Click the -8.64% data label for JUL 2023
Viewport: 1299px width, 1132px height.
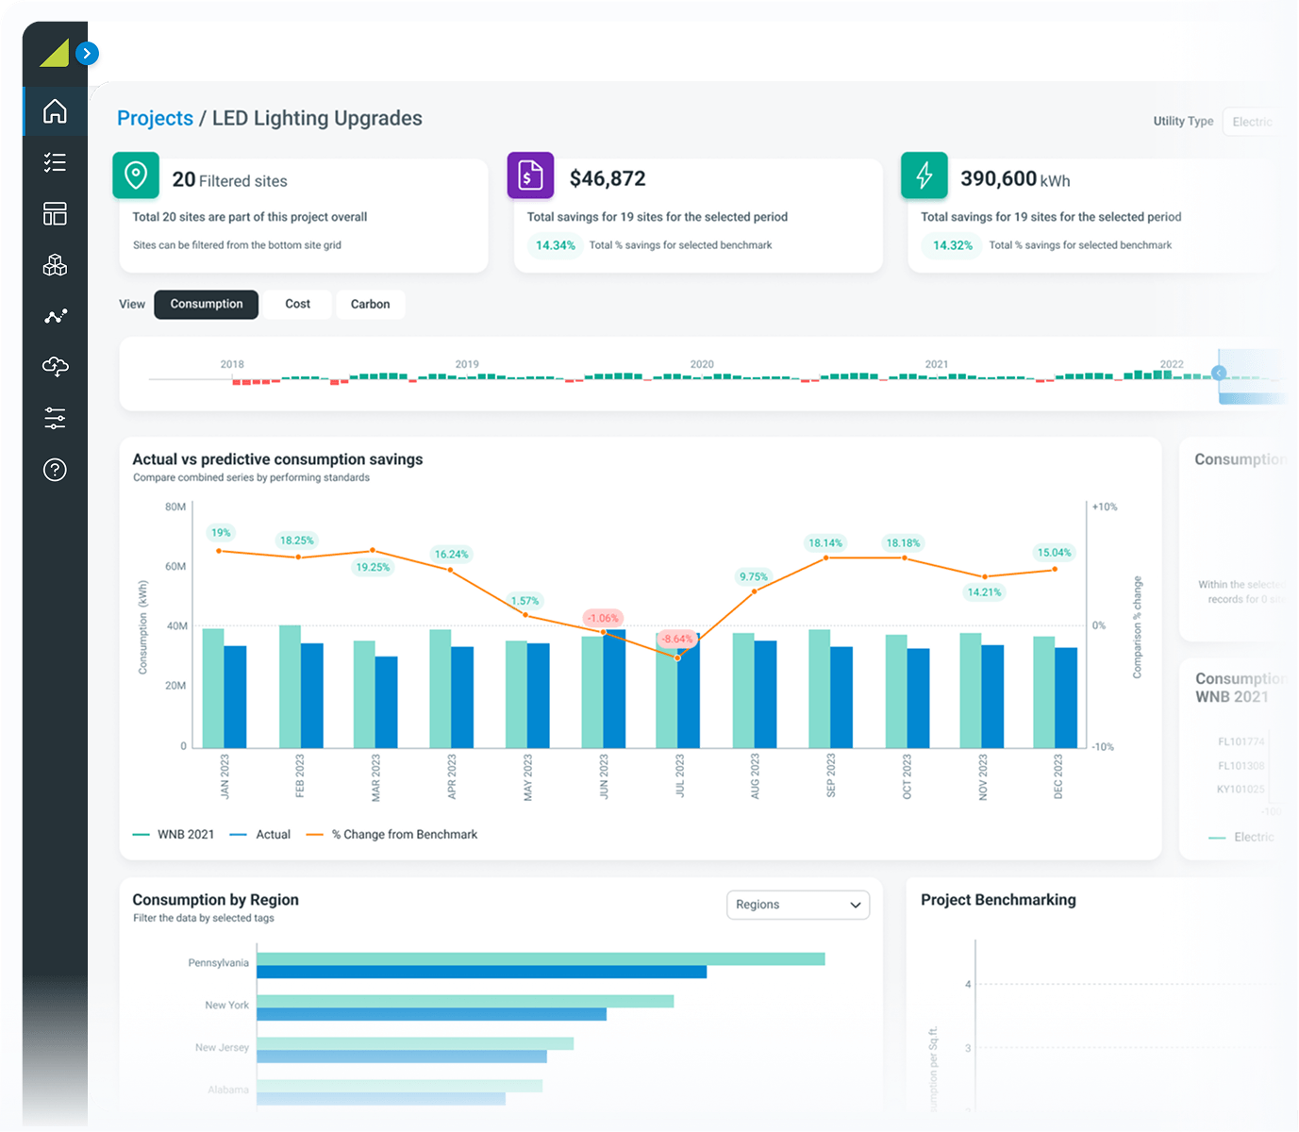point(677,639)
